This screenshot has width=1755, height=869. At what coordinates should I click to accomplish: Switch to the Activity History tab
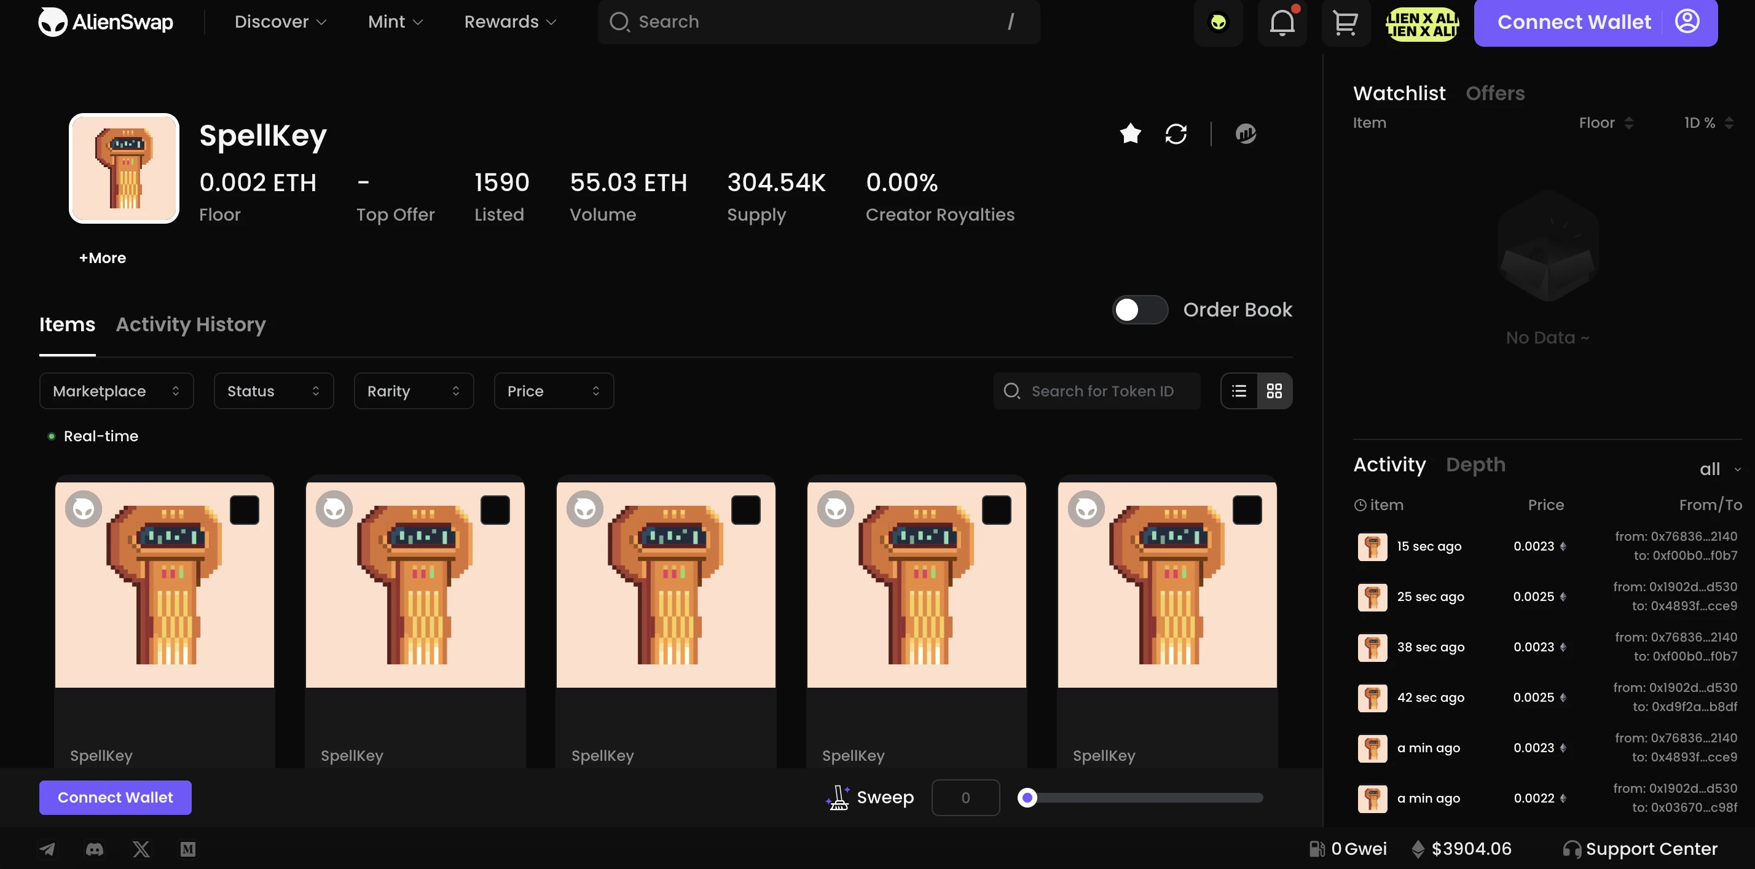pos(190,324)
